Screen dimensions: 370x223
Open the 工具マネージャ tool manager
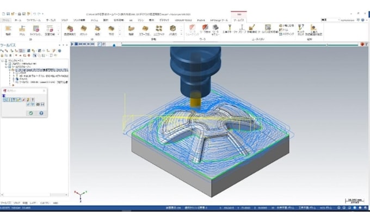coord(230,29)
